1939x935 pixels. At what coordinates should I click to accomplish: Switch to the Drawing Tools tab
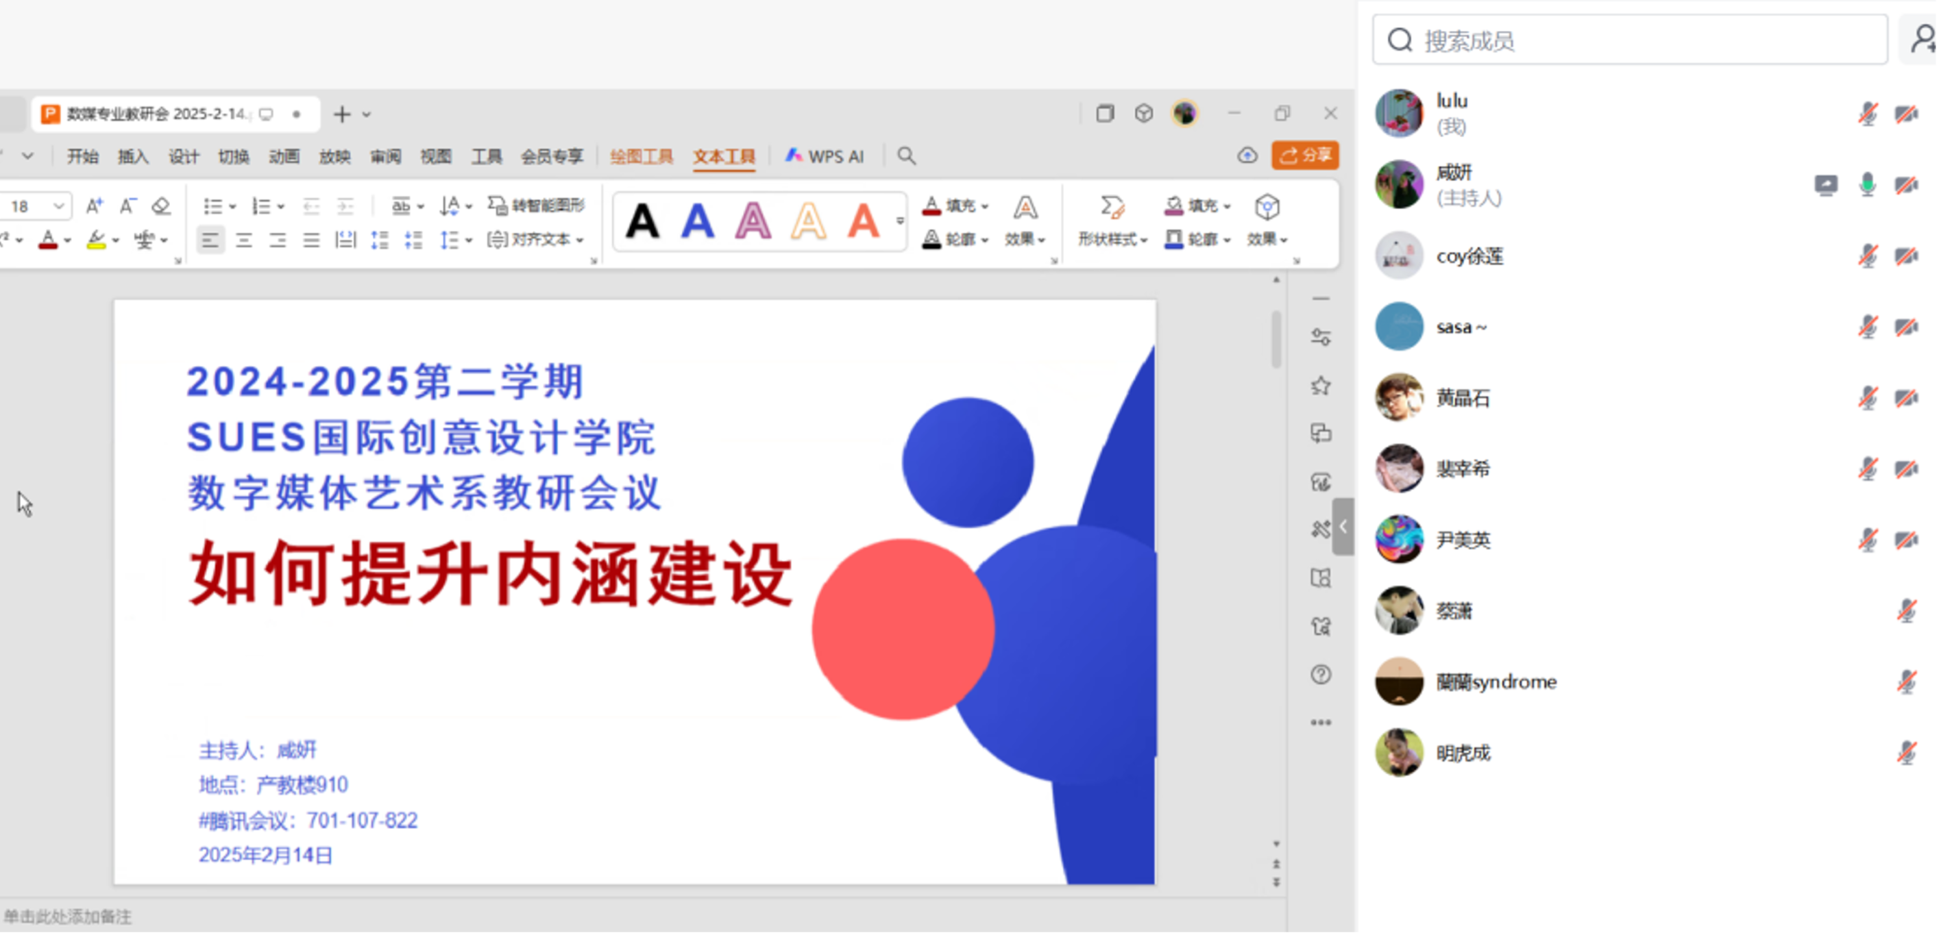click(x=642, y=156)
